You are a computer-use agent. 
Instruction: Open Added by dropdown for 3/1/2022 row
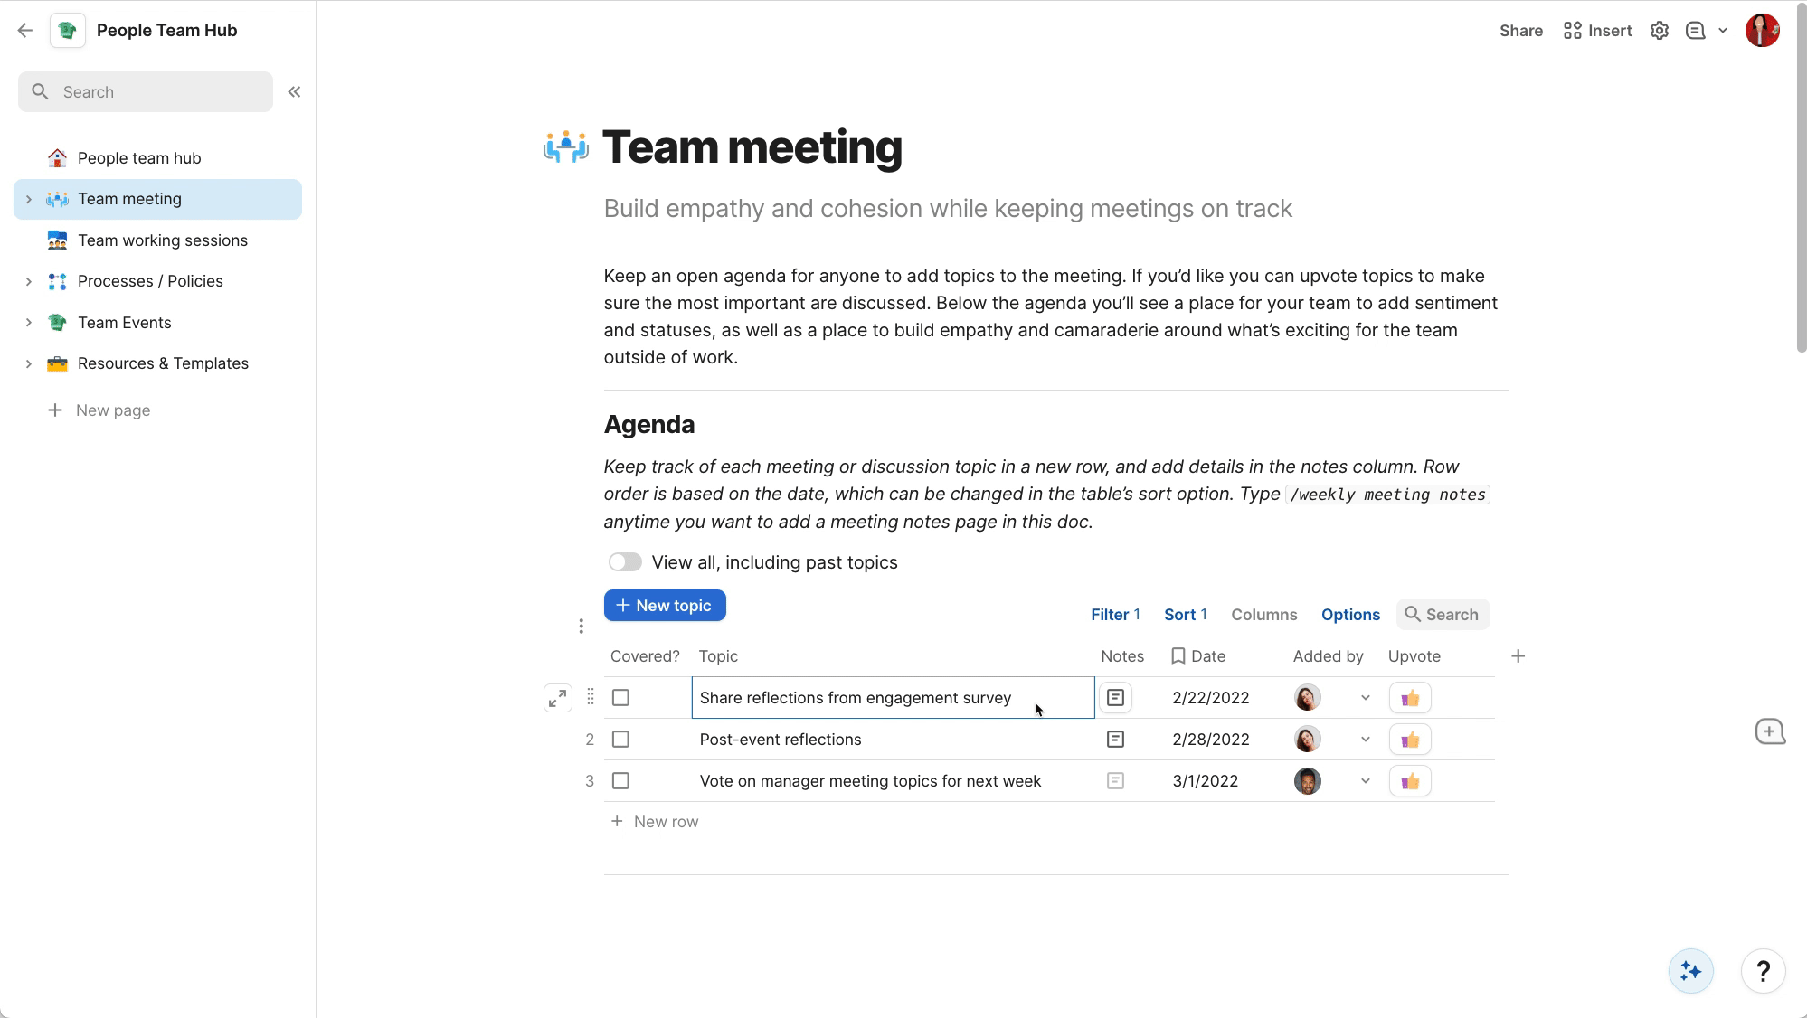tap(1365, 781)
